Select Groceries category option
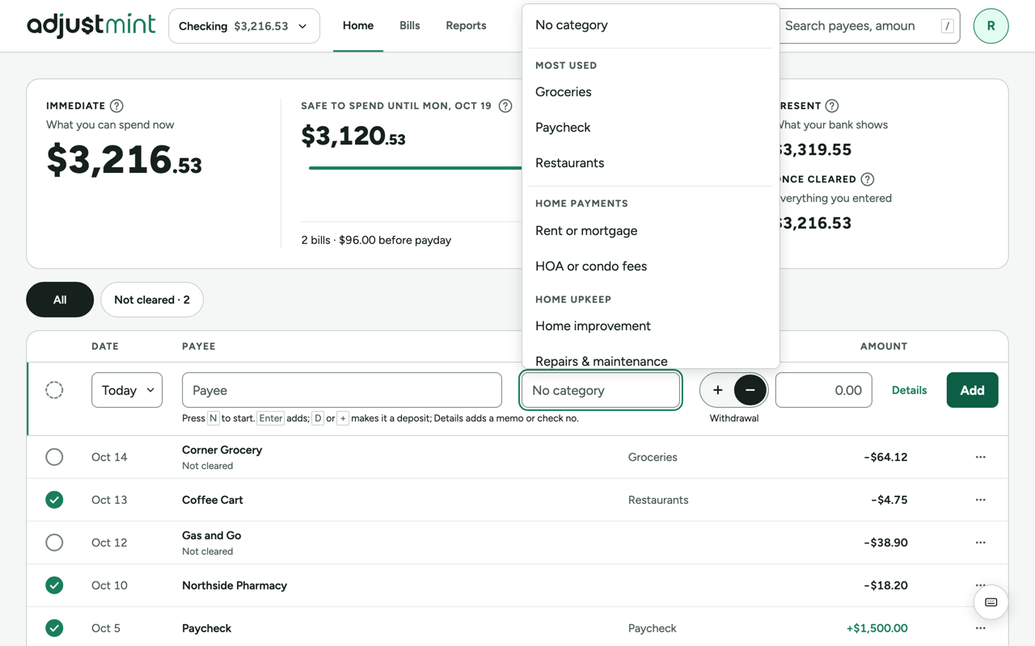This screenshot has width=1035, height=646. point(651,92)
